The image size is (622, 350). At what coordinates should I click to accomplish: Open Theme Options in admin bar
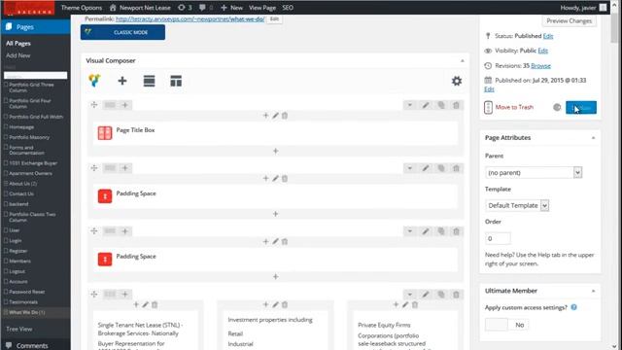point(82,8)
